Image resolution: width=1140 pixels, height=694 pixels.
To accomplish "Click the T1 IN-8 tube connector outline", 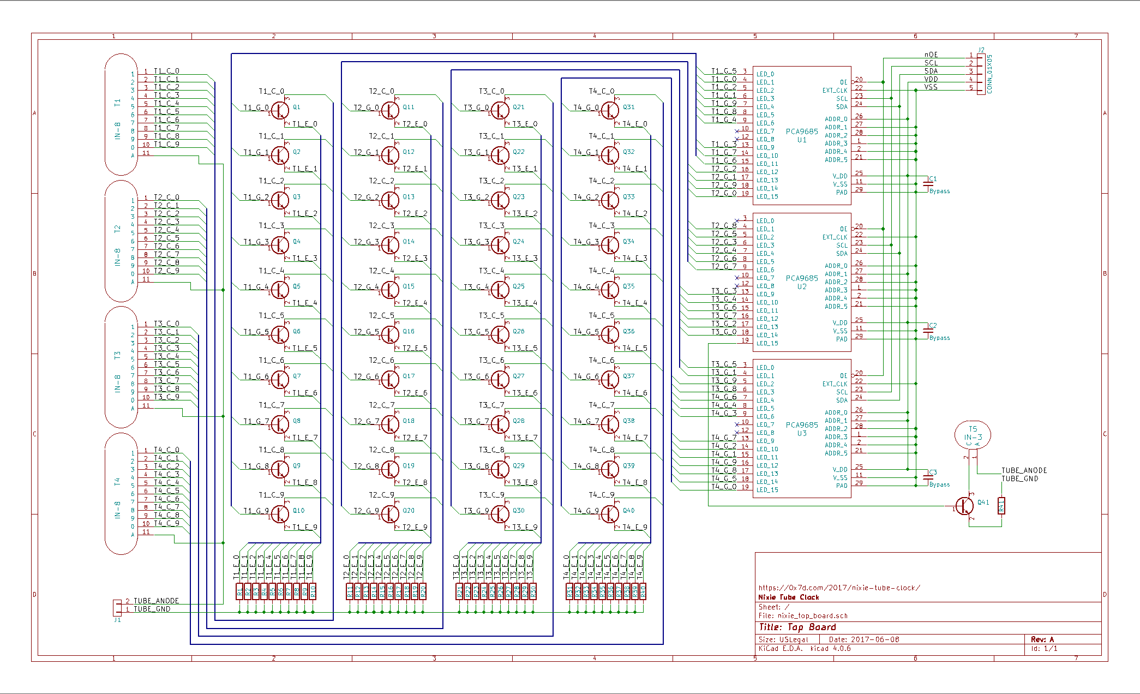I will click(121, 115).
